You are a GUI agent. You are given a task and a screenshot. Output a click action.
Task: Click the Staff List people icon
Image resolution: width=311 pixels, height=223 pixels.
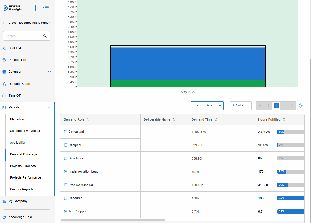pyautogui.click(x=4, y=48)
